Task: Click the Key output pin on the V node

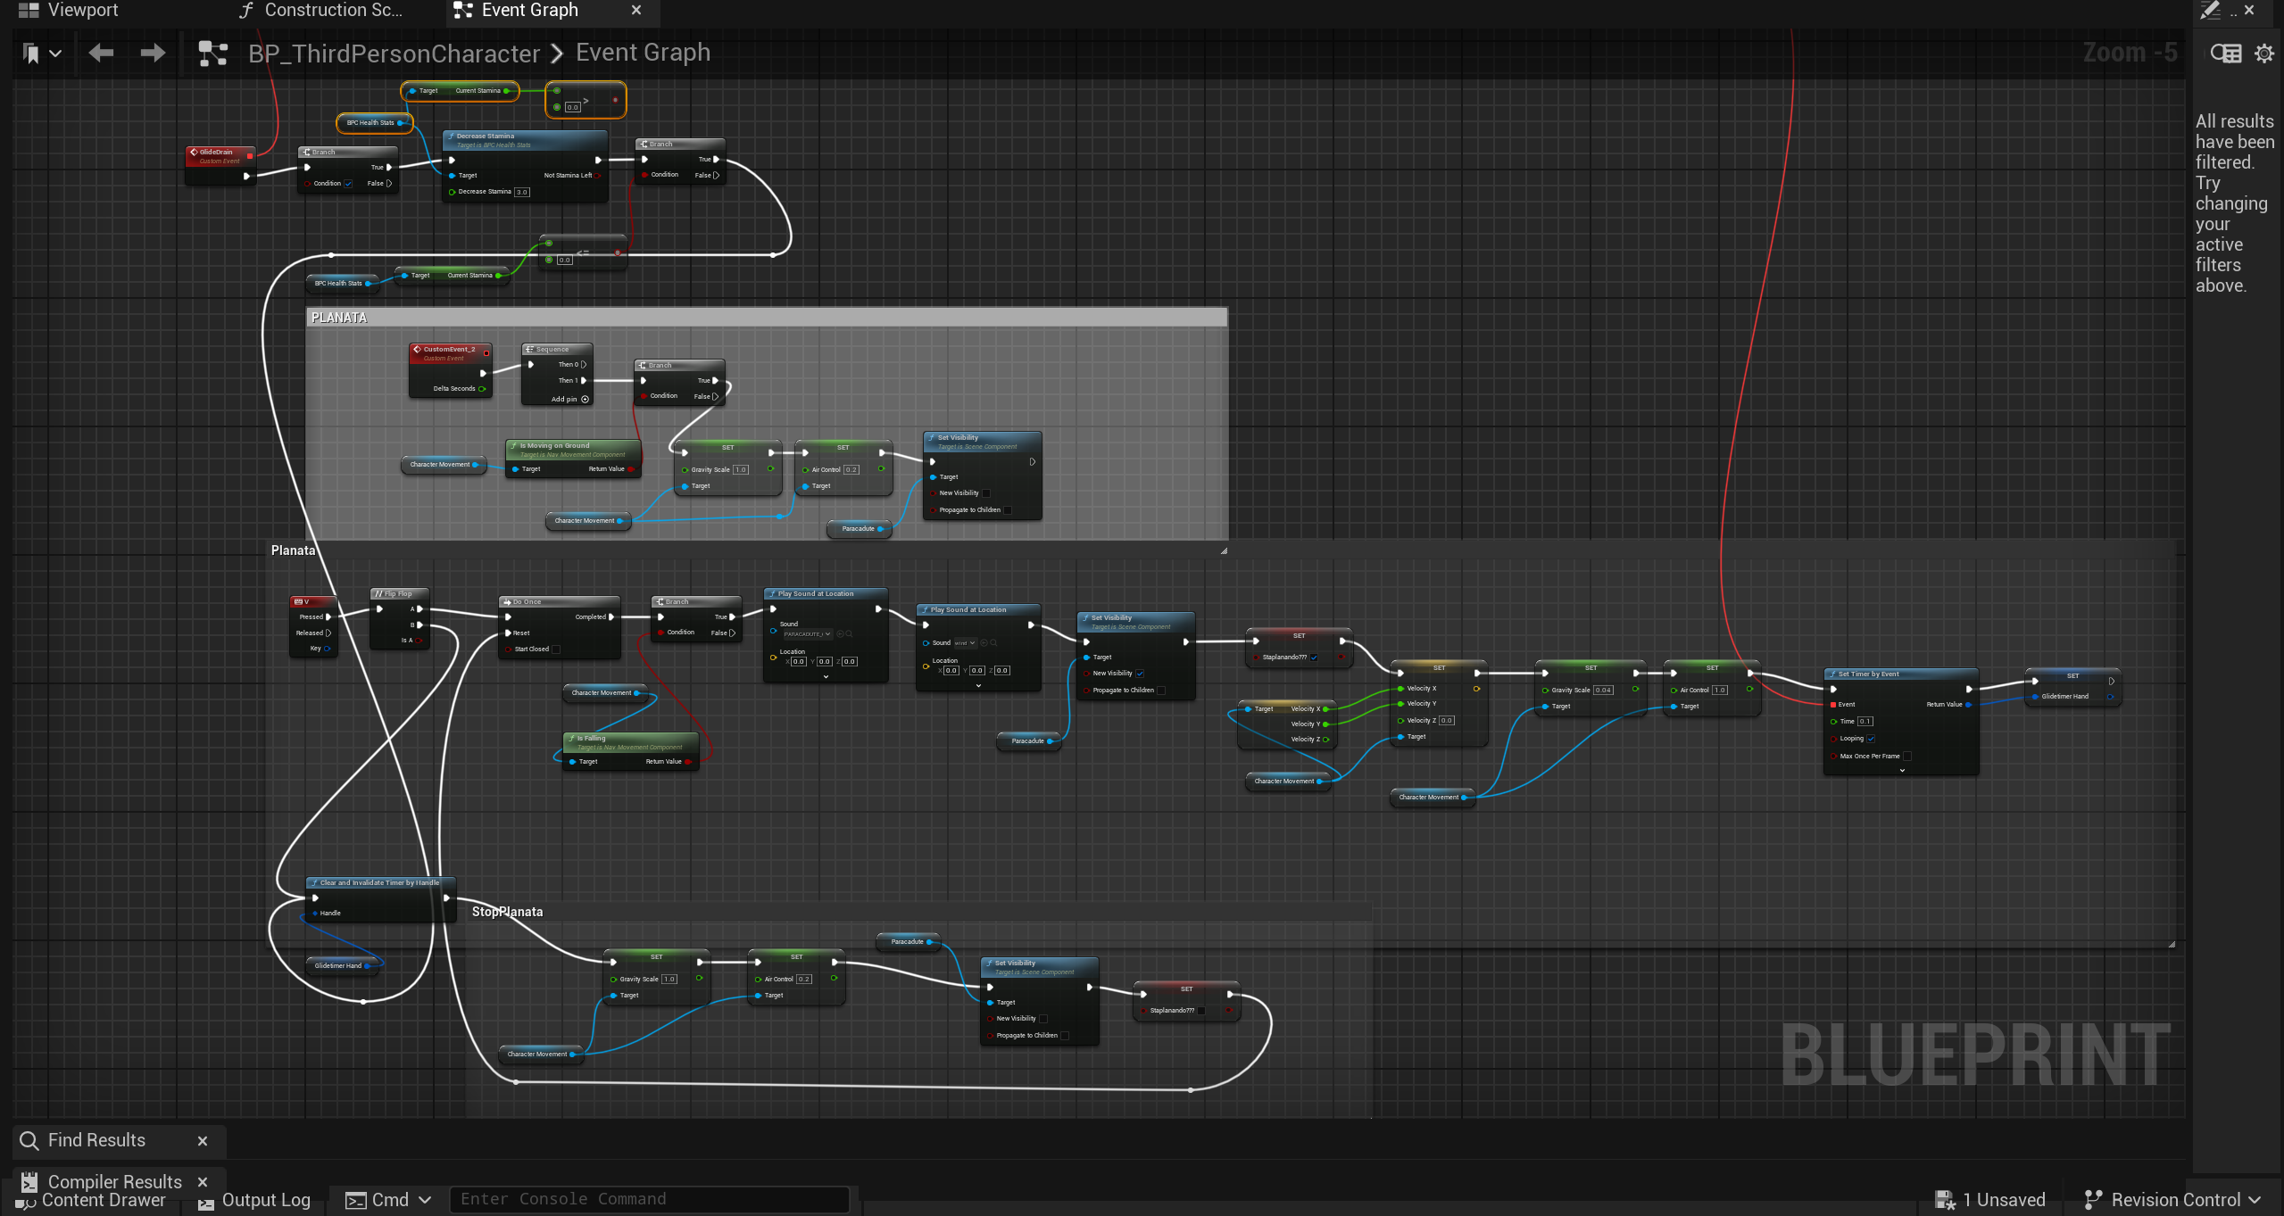Action: click(x=328, y=649)
